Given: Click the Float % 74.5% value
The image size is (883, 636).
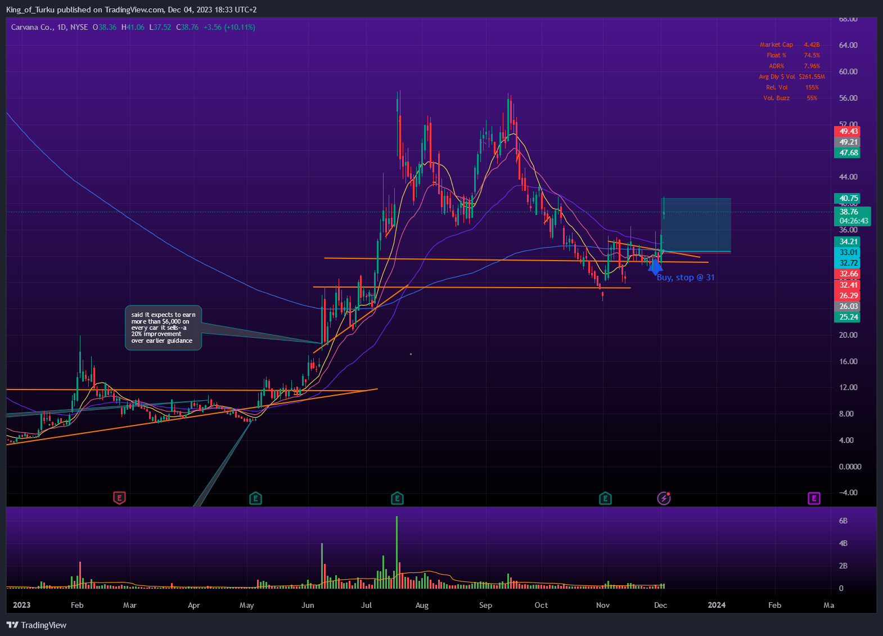Looking at the screenshot, I should (x=812, y=55).
